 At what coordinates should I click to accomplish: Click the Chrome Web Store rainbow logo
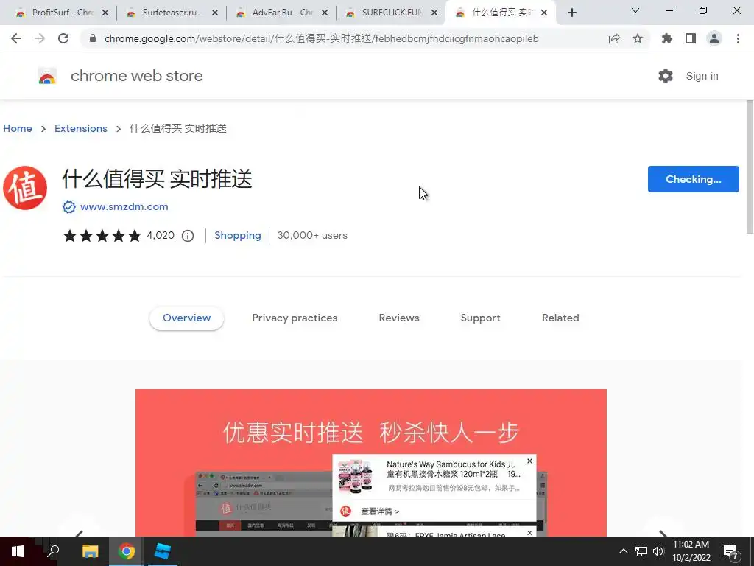(47, 76)
